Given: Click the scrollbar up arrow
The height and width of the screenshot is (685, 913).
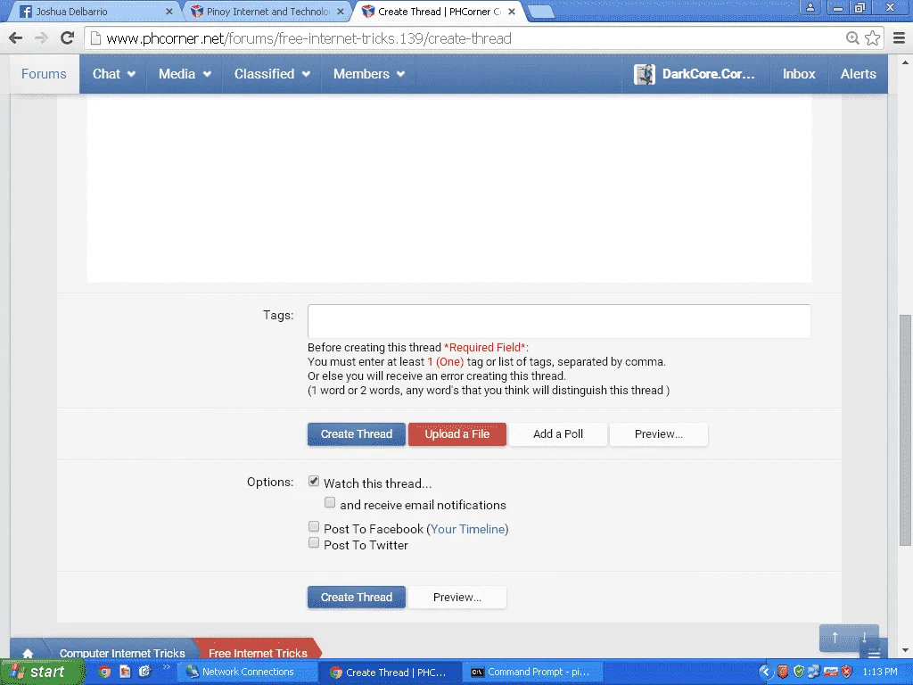Looking at the screenshot, I should (x=905, y=62).
